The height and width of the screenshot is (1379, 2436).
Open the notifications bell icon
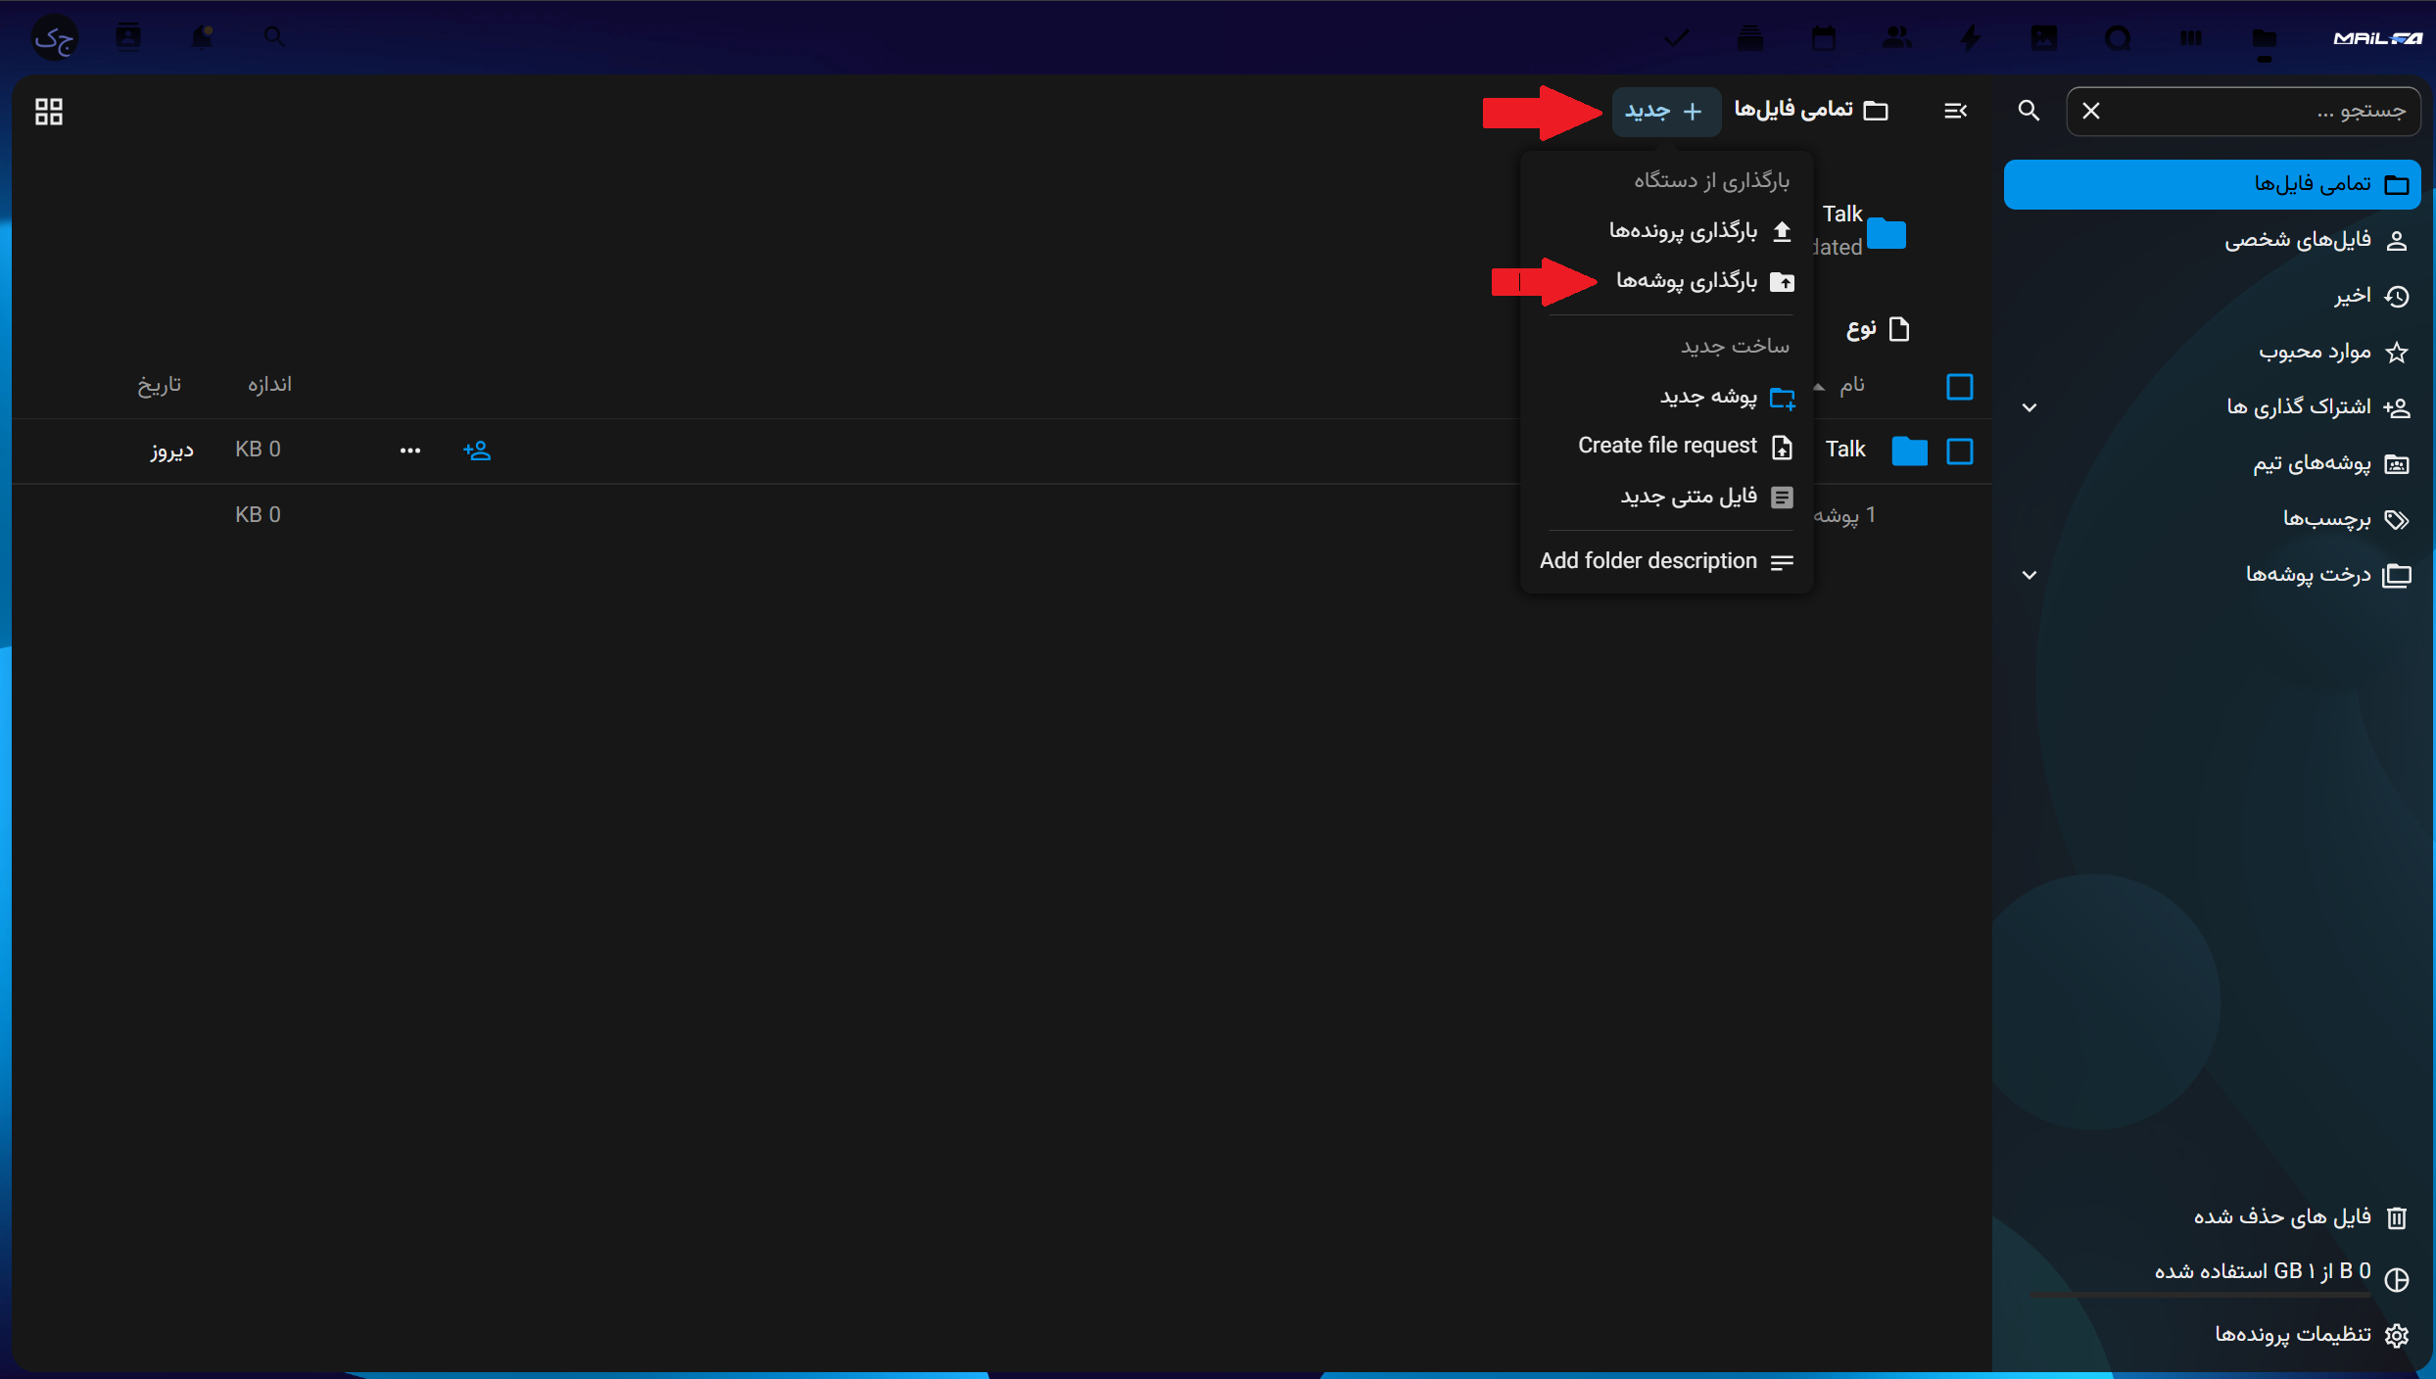202,37
